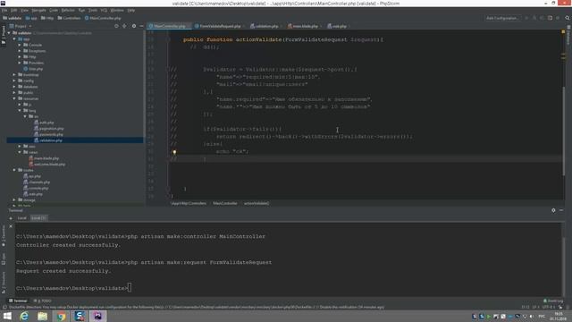The width and height of the screenshot is (572, 322).
Task: Select welcome.blade.php in views folder
Action: click(x=47, y=165)
